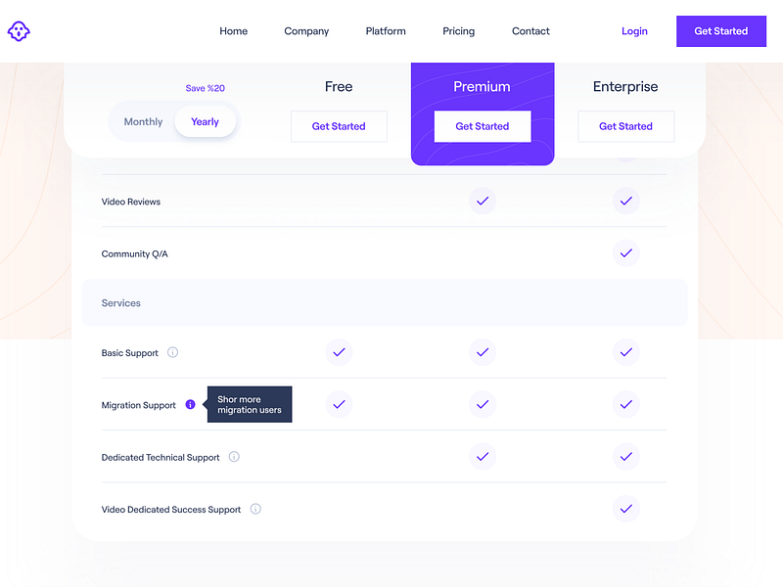The height and width of the screenshot is (587, 783).
Task: Open the info icon beside Basic Support
Action: tap(173, 353)
